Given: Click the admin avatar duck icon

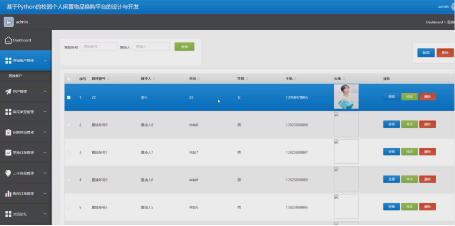Looking at the screenshot, I should click(x=9, y=22).
